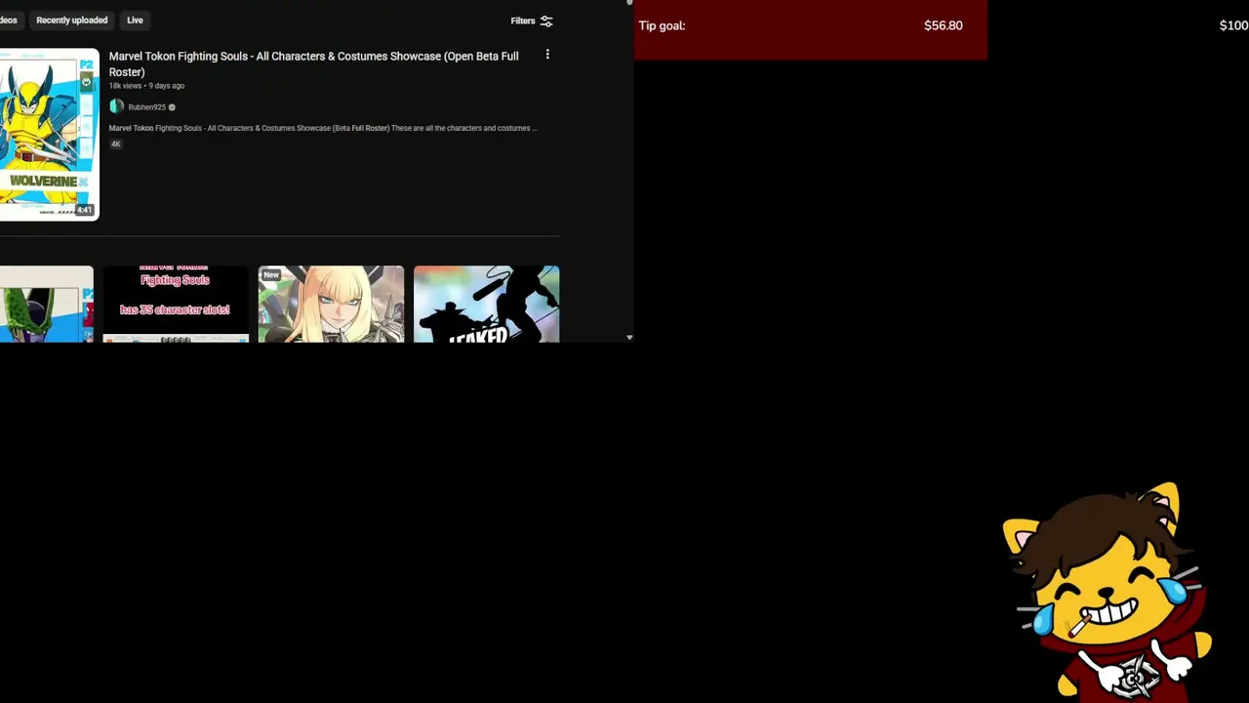Click the verified badge next to Rubhen925
This screenshot has height=703, width=1249.
(172, 107)
